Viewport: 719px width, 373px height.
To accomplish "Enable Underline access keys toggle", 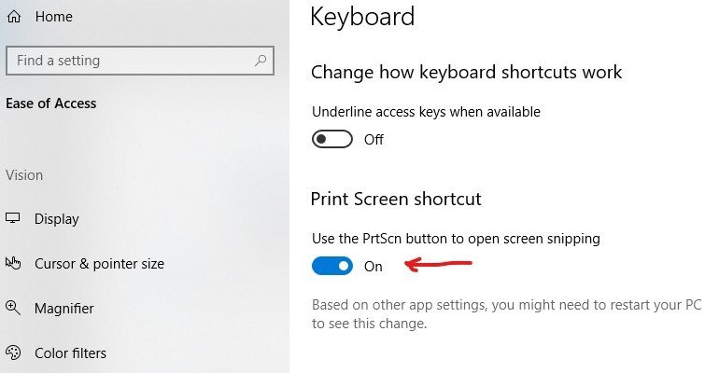I will pyautogui.click(x=332, y=139).
